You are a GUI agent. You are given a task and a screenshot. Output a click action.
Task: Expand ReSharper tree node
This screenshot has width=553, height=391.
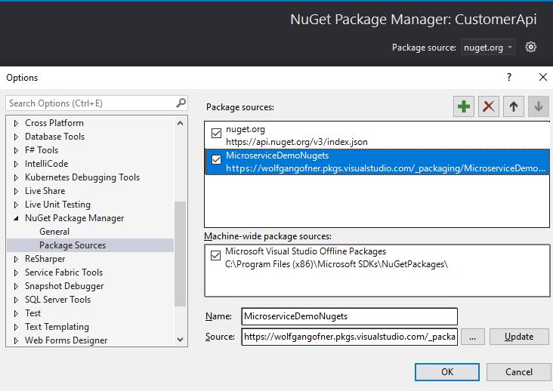click(x=16, y=259)
